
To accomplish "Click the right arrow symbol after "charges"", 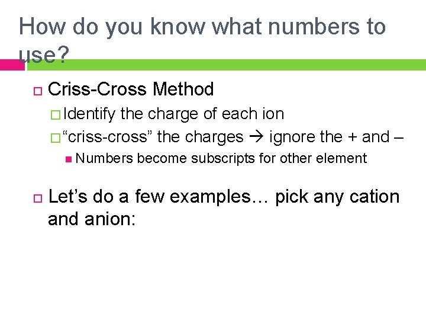I will pos(256,137).
